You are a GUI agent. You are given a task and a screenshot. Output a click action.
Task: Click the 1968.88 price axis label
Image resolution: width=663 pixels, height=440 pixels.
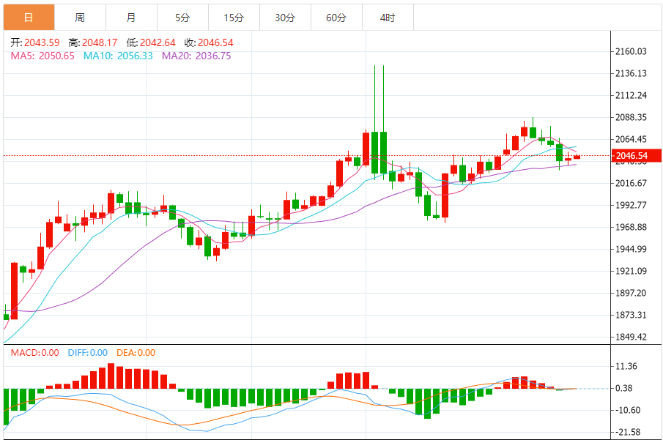pyautogui.click(x=631, y=228)
